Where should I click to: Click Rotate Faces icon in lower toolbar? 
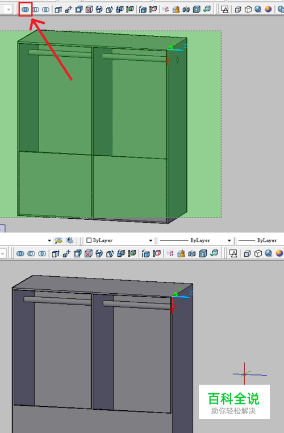tap(99, 253)
